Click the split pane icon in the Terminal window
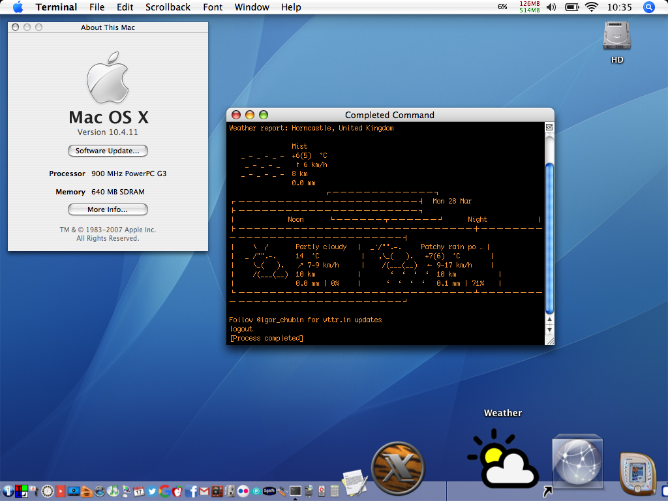Viewport: 668px width, 501px height. (x=549, y=127)
